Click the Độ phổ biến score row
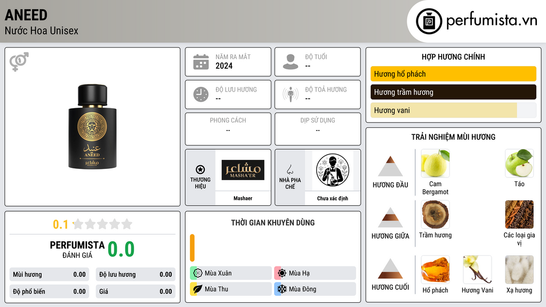The width and height of the screenshot is (546, 307). (49, 292)
